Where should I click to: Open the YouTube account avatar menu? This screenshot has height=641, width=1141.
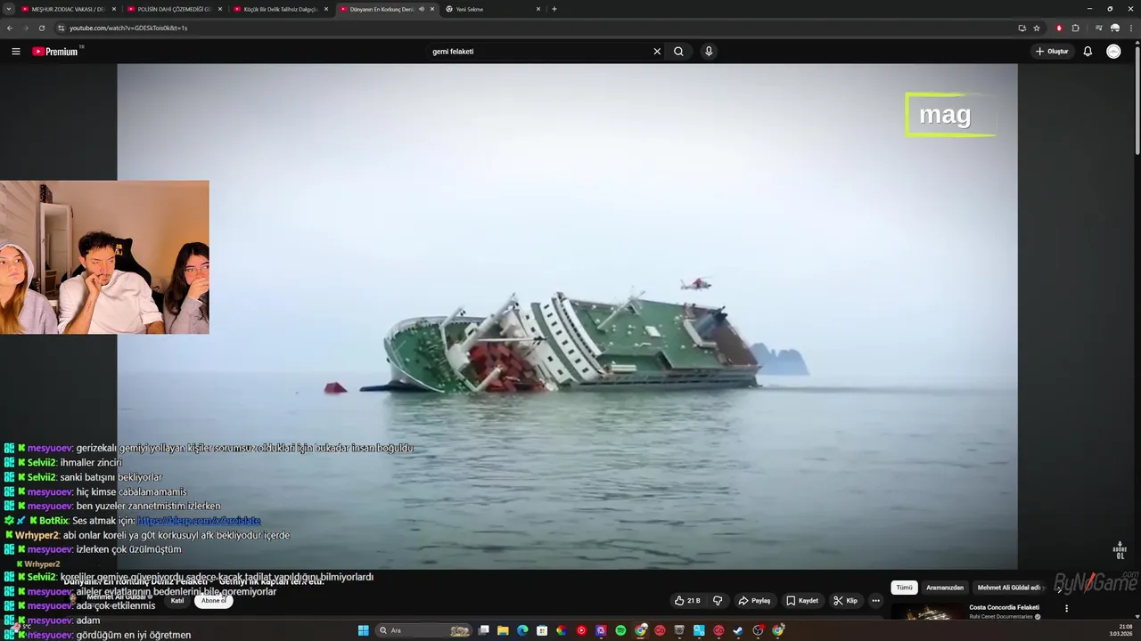1113,52
